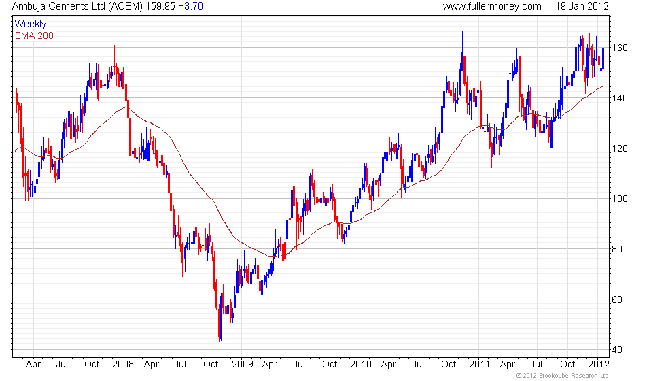Viewport: 666px width, 381px height.
Task: Click the 2008 year label on time axis
Action: [123, 365]
